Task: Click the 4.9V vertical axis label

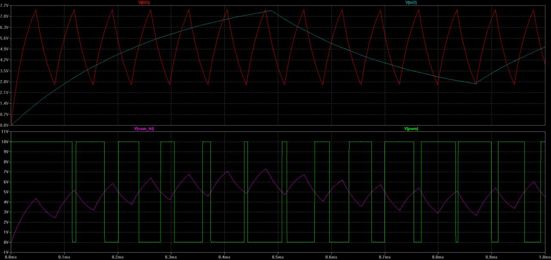Action: click(x=5, y=49)
